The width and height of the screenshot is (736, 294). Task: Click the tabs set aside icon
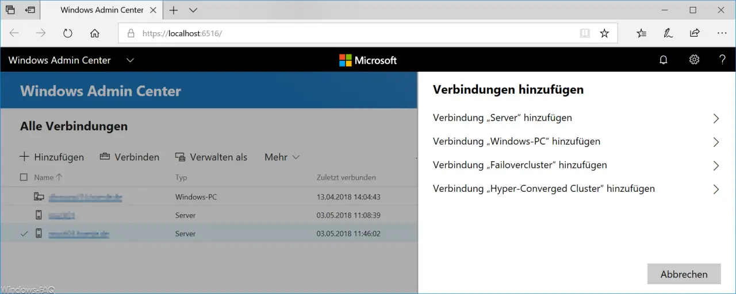[x=10, y=10]
